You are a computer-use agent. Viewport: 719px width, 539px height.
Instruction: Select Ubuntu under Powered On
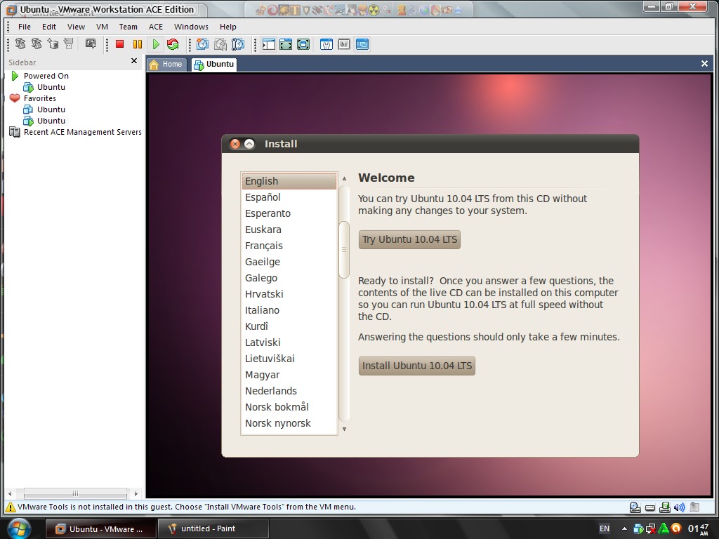tap(51, 87)
